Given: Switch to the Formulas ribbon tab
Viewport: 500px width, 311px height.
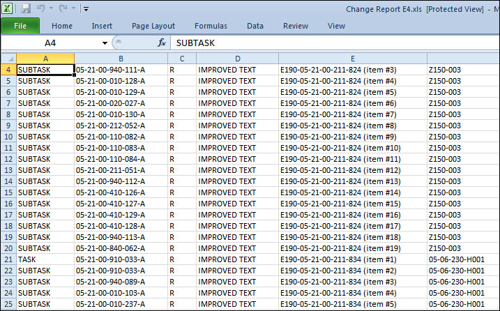Looking at the screenshot, I should click(x=211, y=26).
